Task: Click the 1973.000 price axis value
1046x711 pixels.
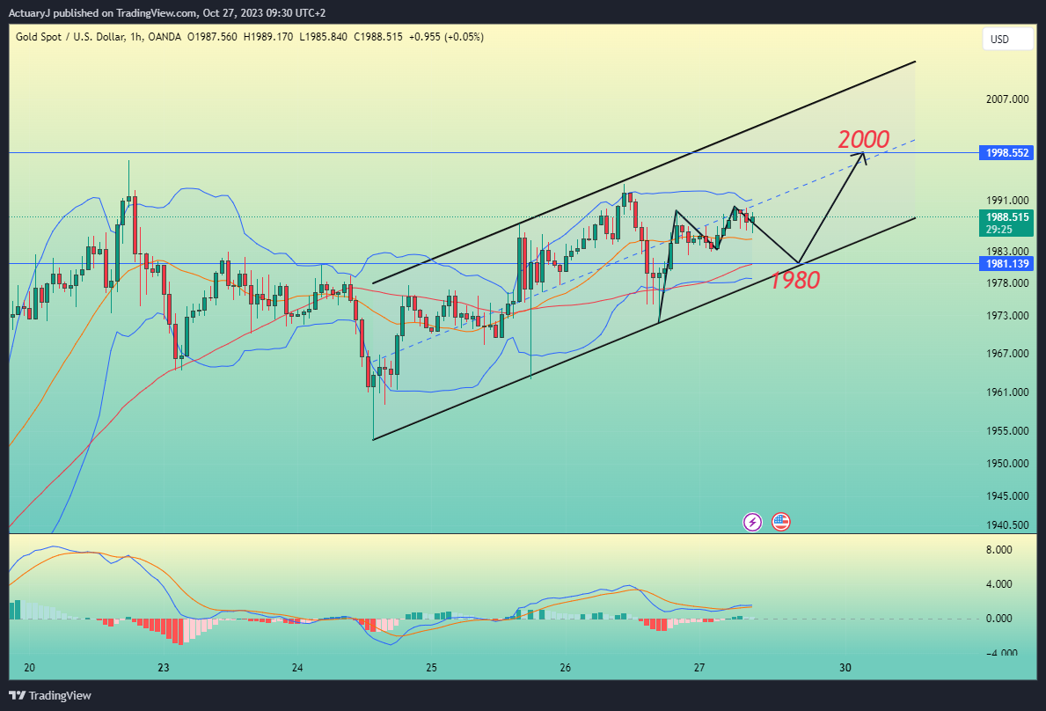Action: pyautogui.click(x=1007, y=315)
